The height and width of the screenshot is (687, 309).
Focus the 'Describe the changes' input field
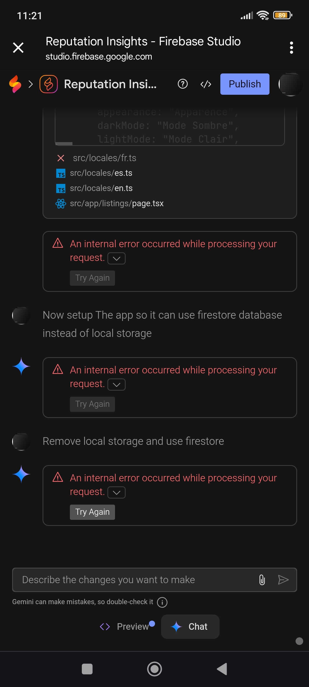coord(133,580)
